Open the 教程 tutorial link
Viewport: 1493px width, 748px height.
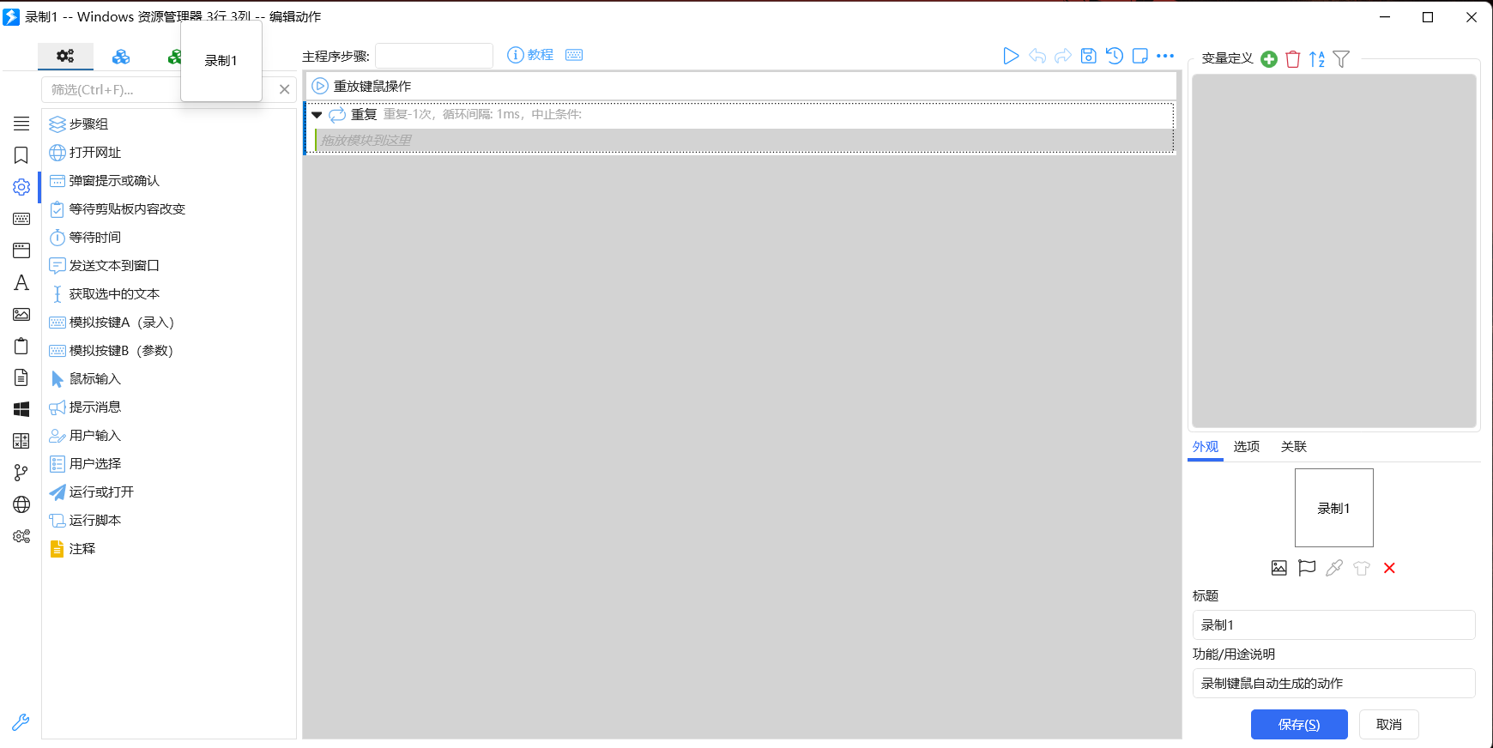pyautogui.click(x=530, y=55)
